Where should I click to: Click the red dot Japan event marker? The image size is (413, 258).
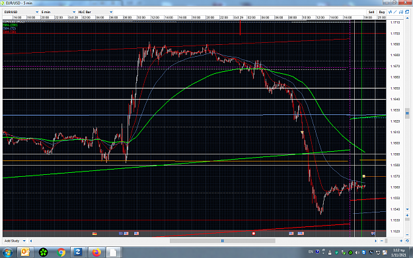(253, 234)
